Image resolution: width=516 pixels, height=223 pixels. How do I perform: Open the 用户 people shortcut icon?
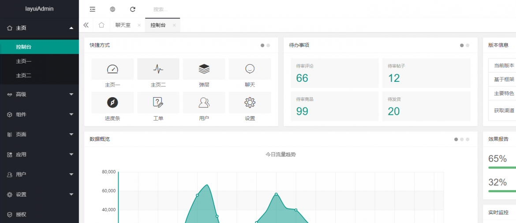[x=204, y=102]
